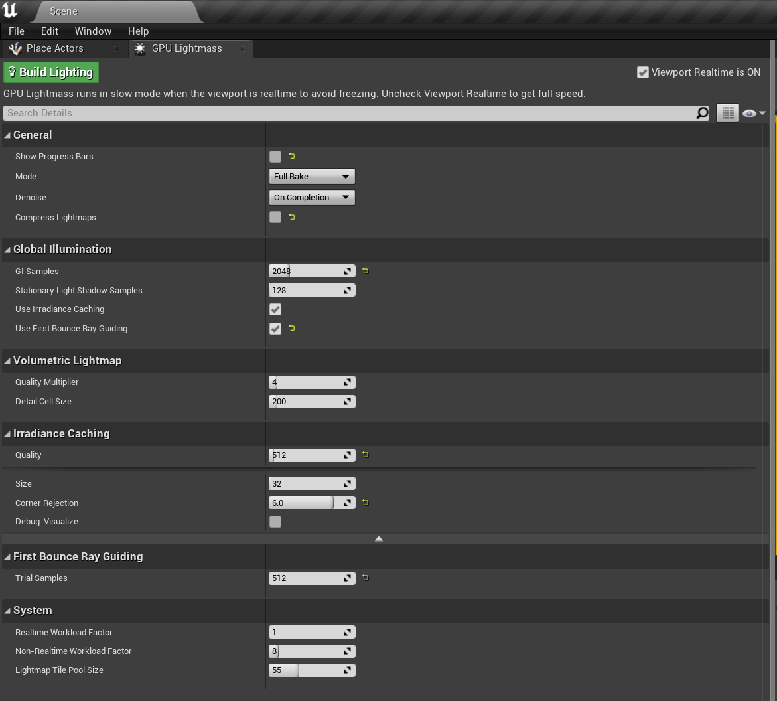Click Trial Samples spinner arrow icon

(348, 578)
